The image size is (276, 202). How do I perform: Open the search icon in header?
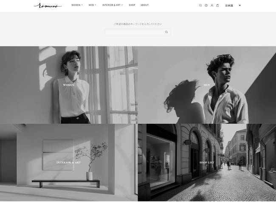200,6
